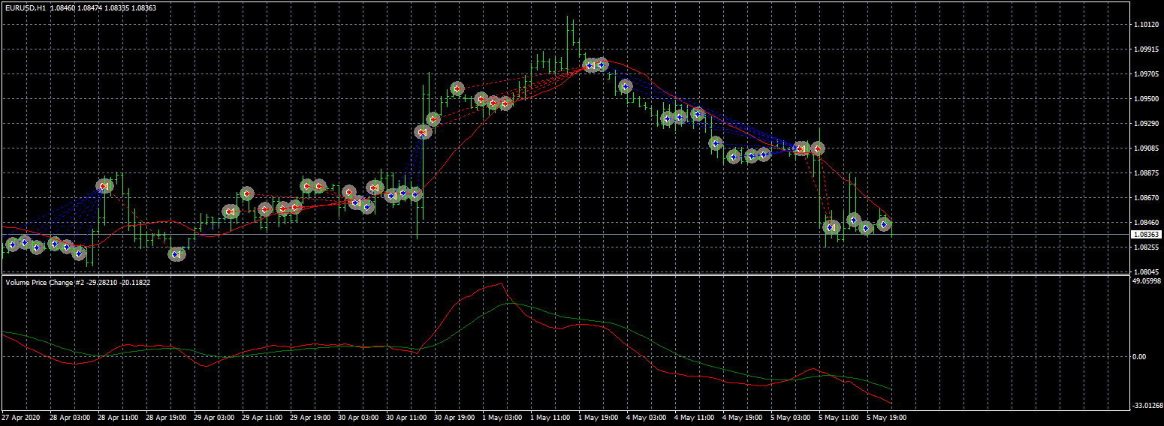Select the red trade marker near 1.09500 above 30 Apr 19:00
Screen dimensions: 1164x426
457,88
